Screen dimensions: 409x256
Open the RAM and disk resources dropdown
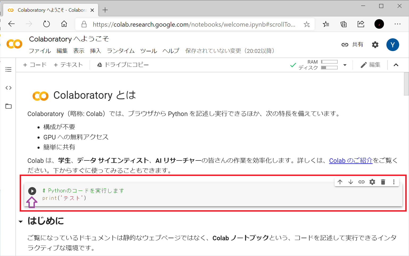click(345, 65)
